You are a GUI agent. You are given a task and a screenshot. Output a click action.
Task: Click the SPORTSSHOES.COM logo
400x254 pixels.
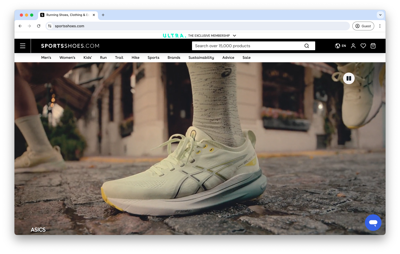[70, 46]
